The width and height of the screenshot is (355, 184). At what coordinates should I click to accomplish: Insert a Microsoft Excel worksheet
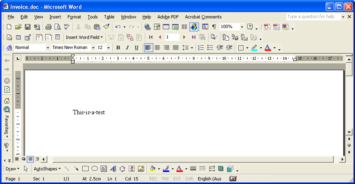[175, 27]
